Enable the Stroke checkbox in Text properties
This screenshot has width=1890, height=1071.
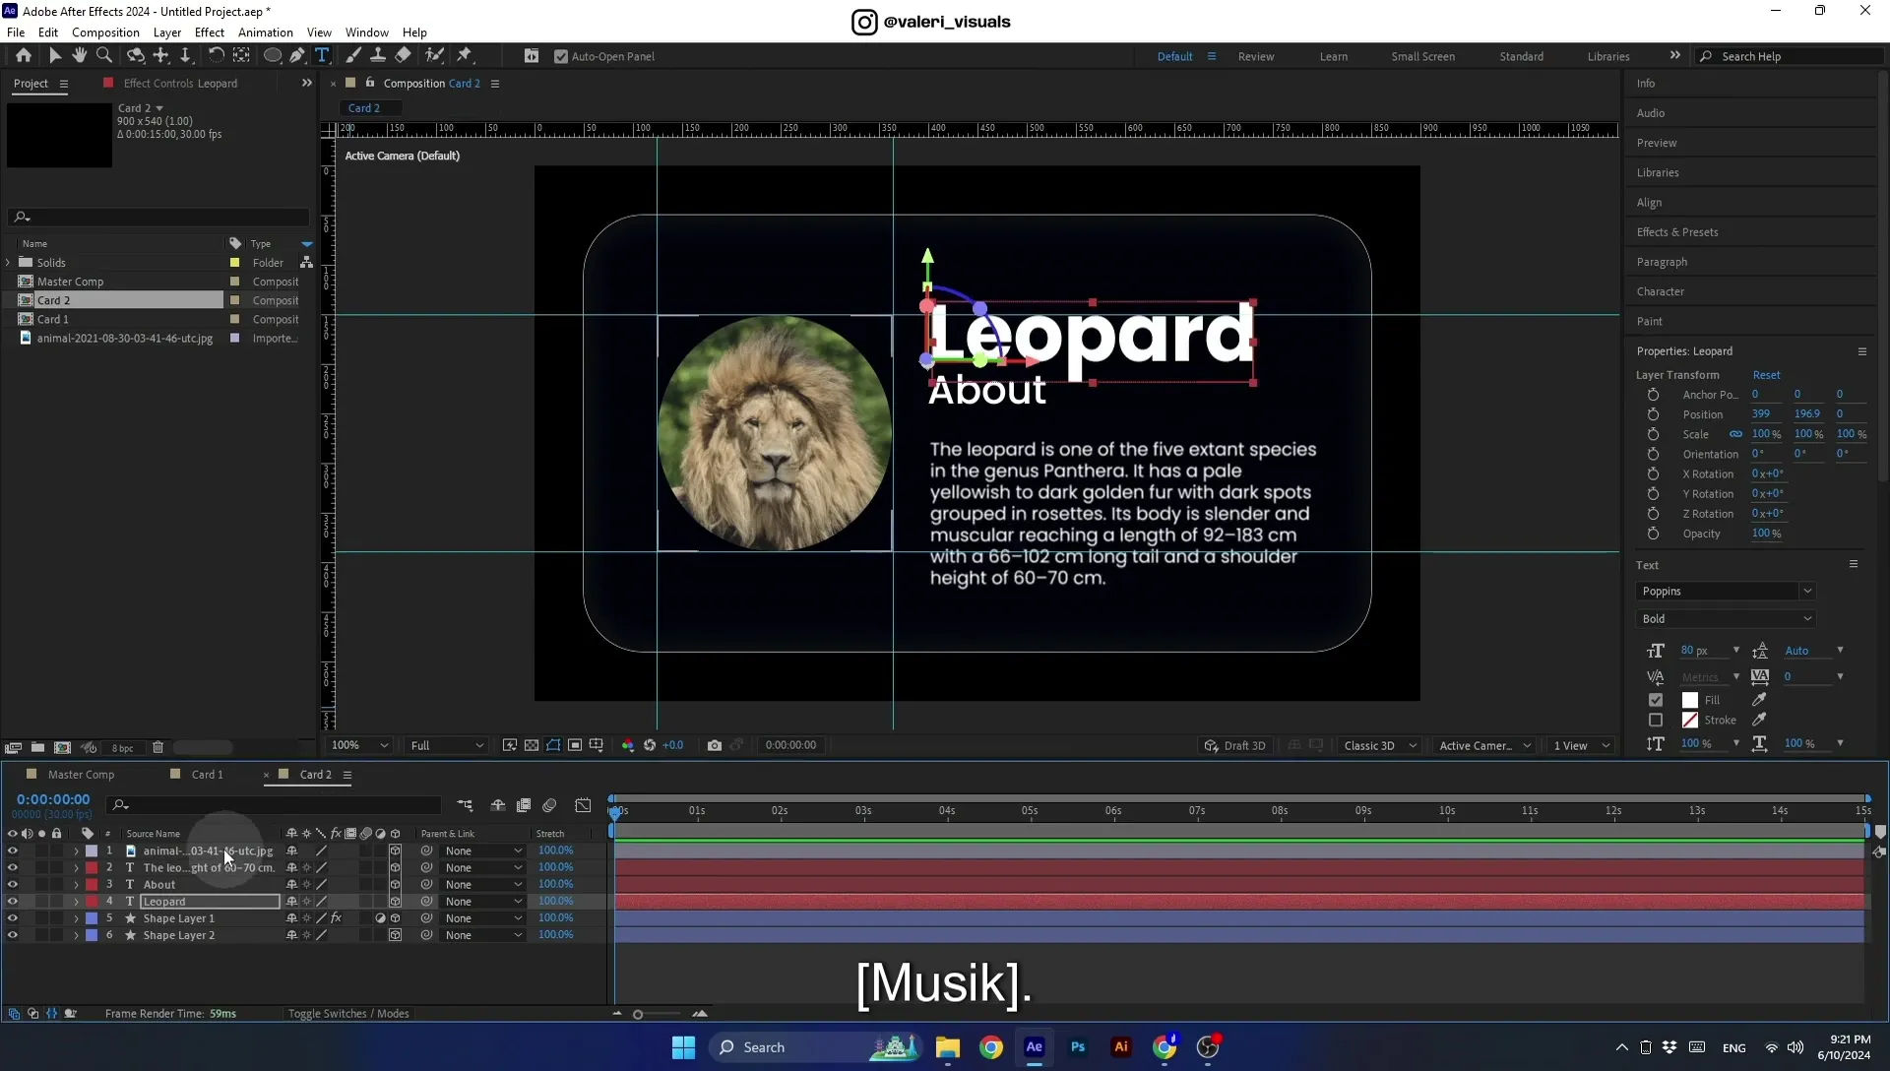pyautogui.click(x=1656, y=721)
